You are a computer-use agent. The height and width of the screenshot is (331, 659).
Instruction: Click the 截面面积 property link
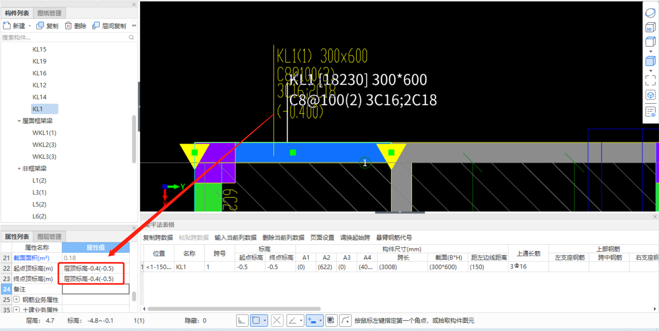[31, 258]
